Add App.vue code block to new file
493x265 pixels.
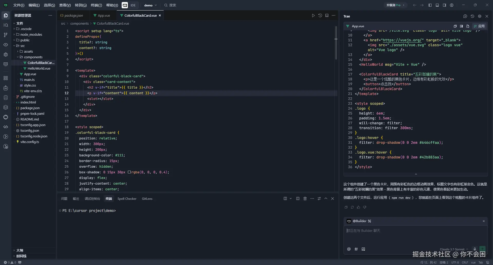468,26
